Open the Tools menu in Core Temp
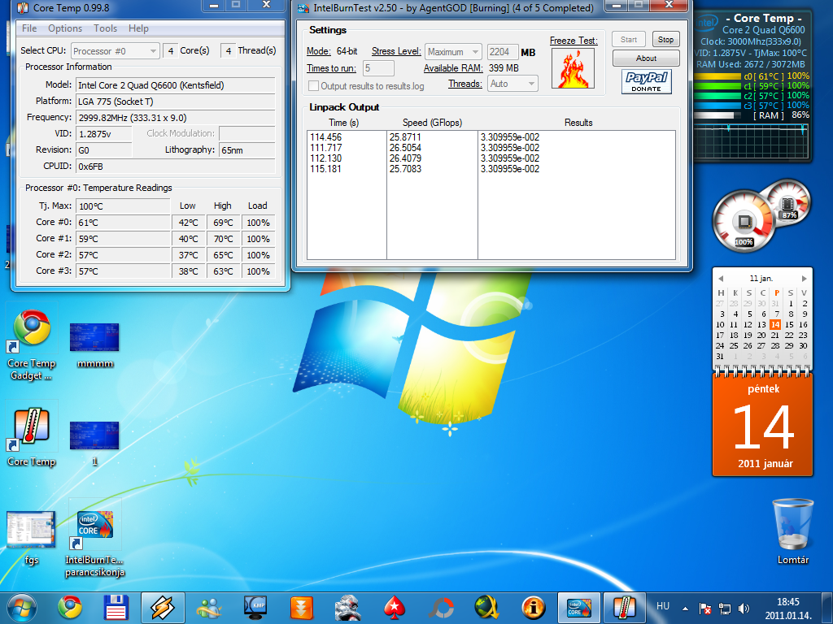This screenshot has width=833, height=624. (x=105, y=28)
